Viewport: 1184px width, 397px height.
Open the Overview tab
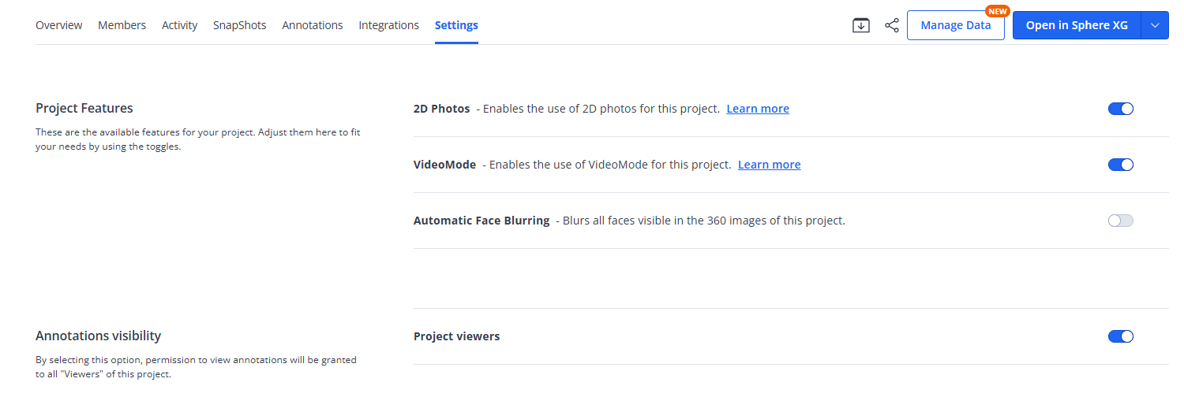pyautogui.click(x=59, y=25)
